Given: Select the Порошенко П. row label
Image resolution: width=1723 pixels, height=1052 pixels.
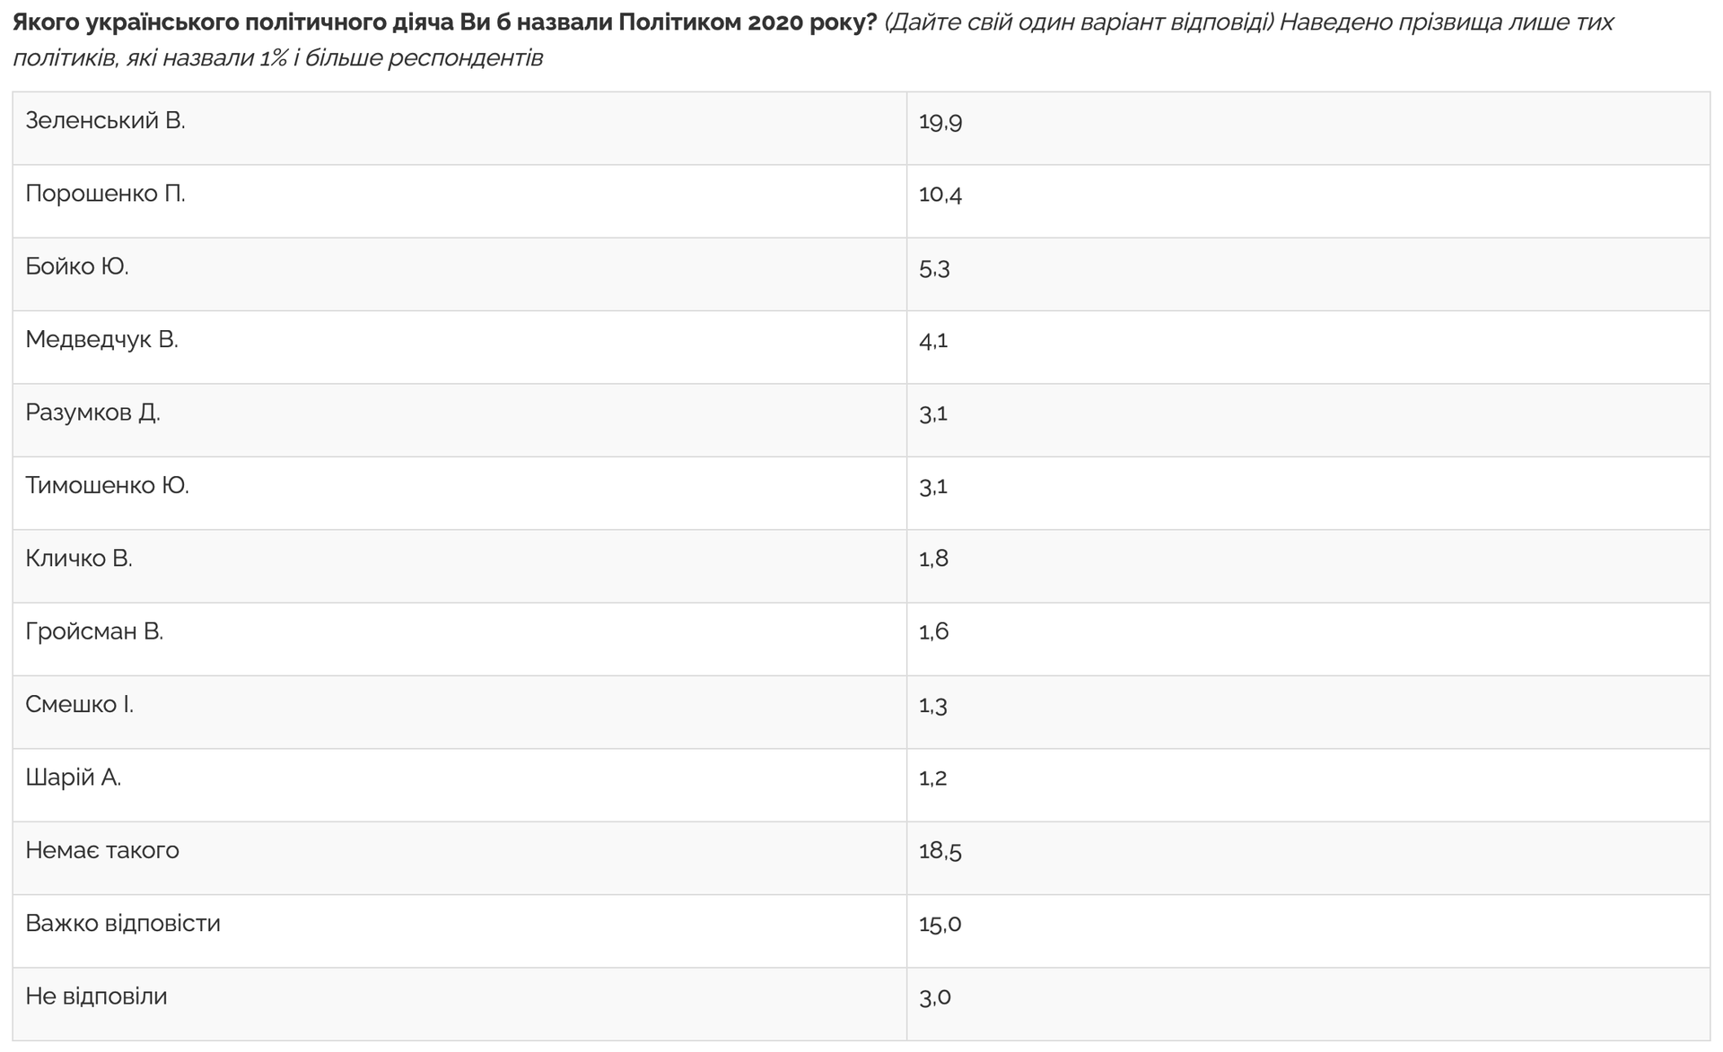Looking at the screenshot, I should 106,195.
